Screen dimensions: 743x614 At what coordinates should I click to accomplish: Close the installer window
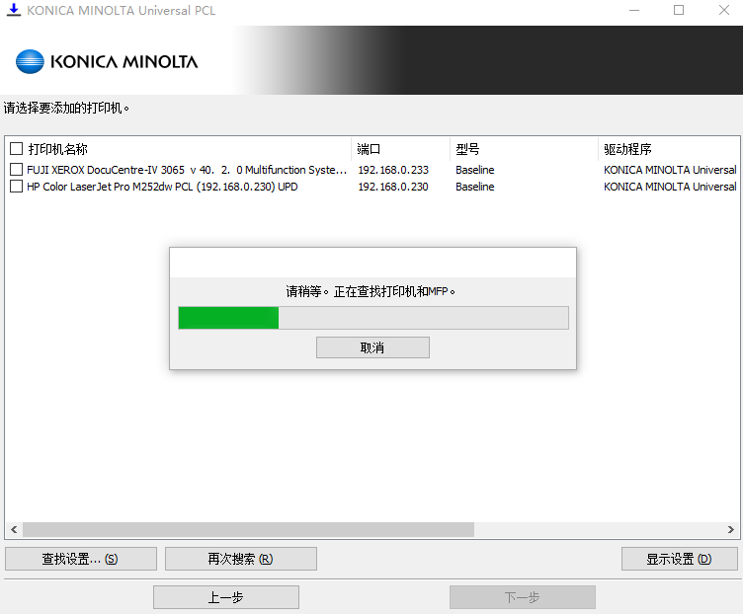[x=723, y=10]
